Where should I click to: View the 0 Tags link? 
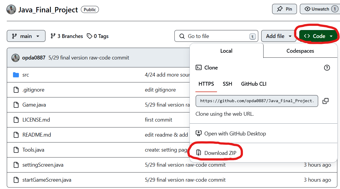tap(98, 36)
